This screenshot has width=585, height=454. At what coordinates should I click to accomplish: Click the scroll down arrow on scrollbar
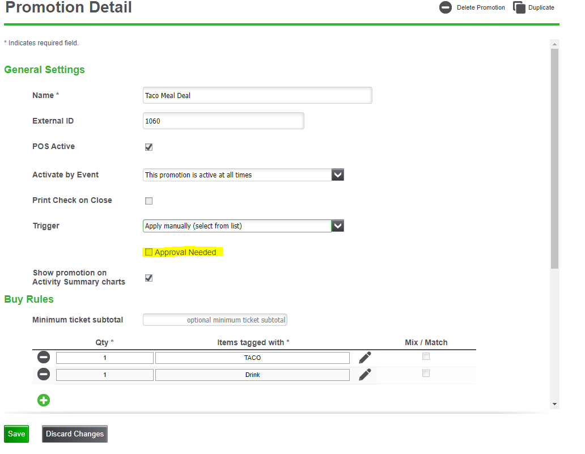(554, 404)
